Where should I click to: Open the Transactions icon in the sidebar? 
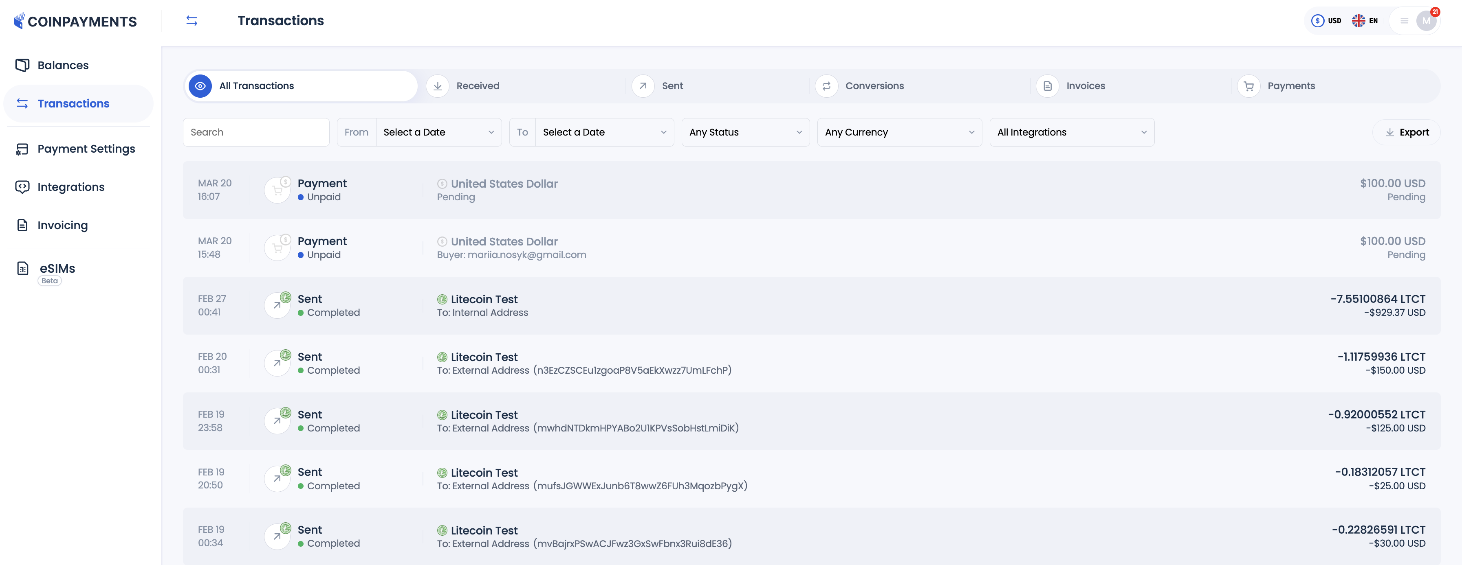22,103
